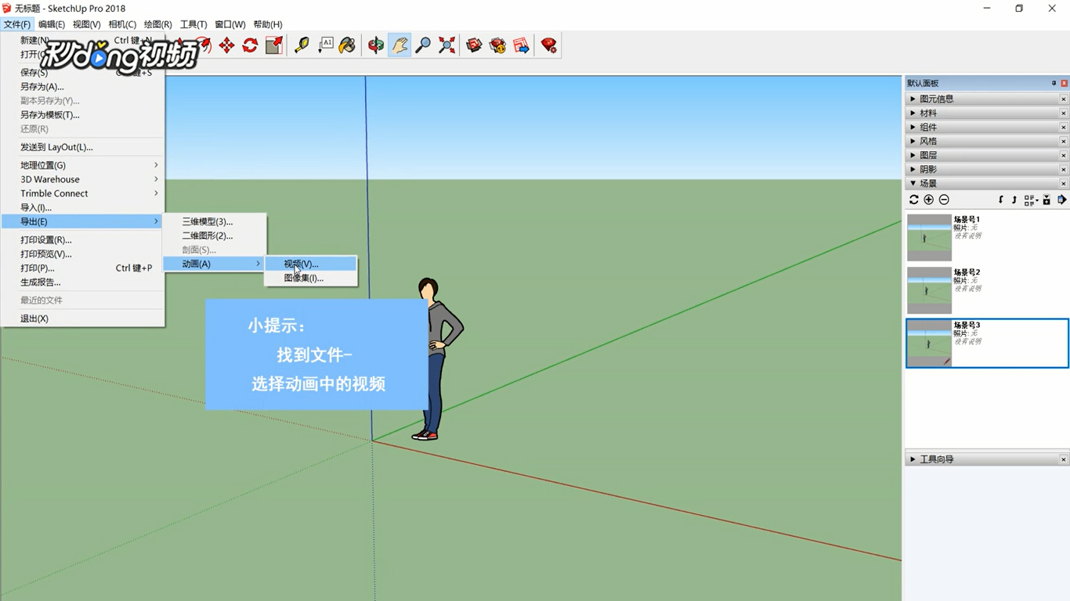Remove scene with minus icon

click(944, 200)
